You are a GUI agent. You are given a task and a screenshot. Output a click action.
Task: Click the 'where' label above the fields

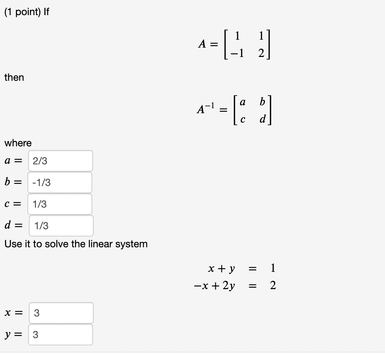[x=17, y=143]
